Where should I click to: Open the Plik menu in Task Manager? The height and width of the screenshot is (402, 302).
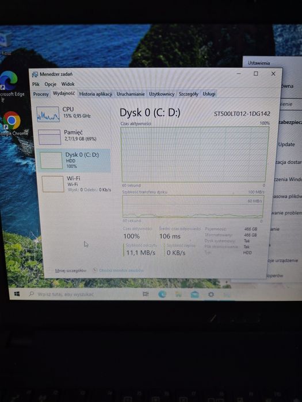coord(36,84)
